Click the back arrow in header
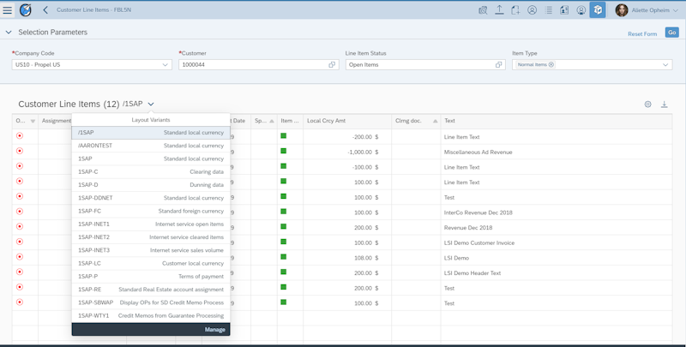This screenshot has height=347, width=686. click(x=45, y=10)
